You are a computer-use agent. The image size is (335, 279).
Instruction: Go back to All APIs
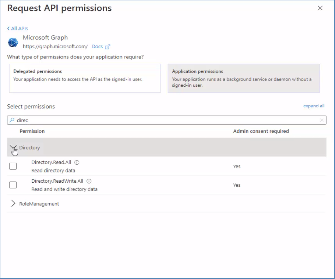tap(19, 29)
